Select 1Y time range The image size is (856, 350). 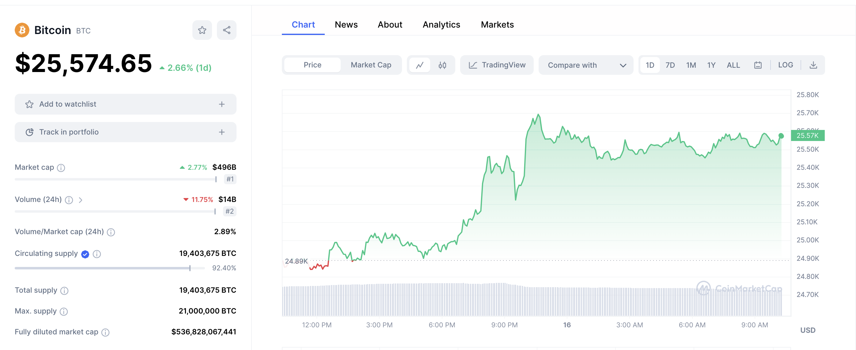coord(711,65)
